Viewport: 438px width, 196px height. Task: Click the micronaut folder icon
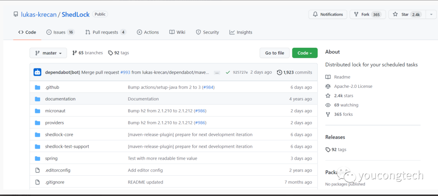(x=38, y=111)
